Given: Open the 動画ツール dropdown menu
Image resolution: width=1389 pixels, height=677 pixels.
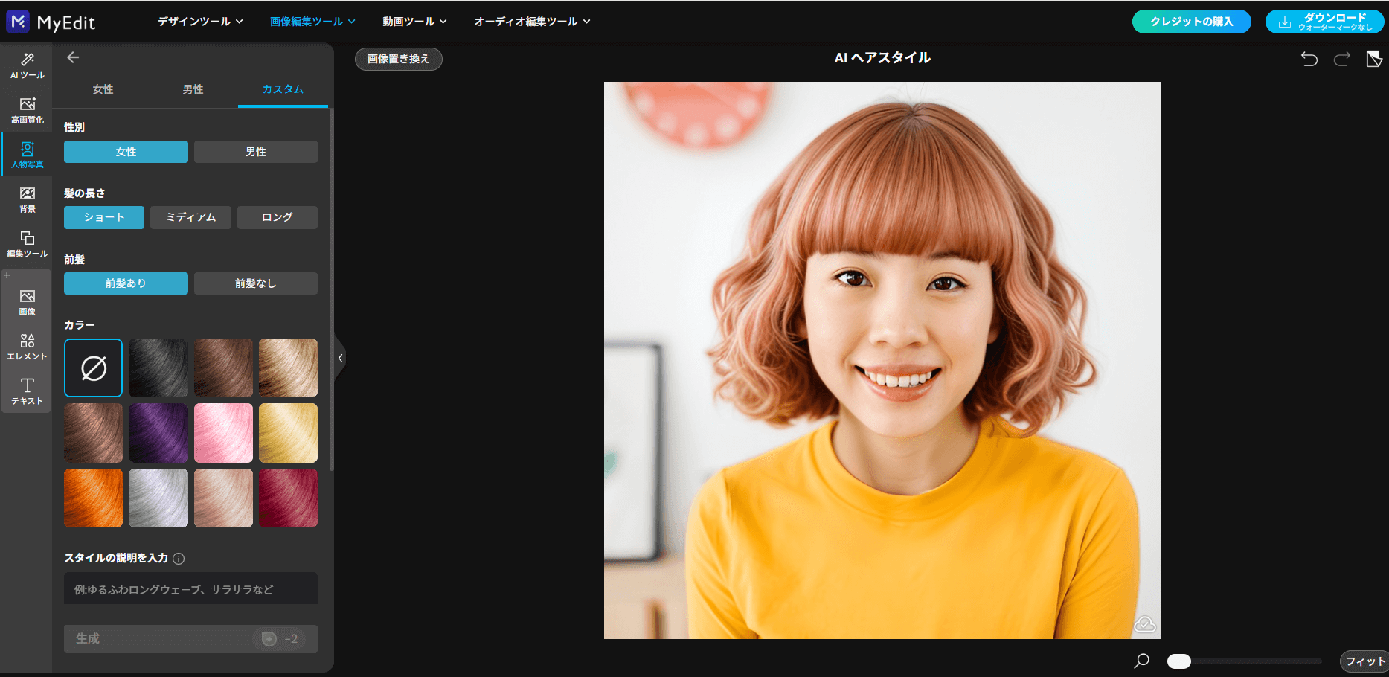Looking at the screenshot, I should coord(414,22).
